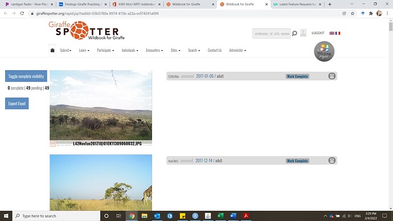Screen dimensions: 393x221
Task: Click the magnifier search icon beside nickname field
Action: coord(295,34)
